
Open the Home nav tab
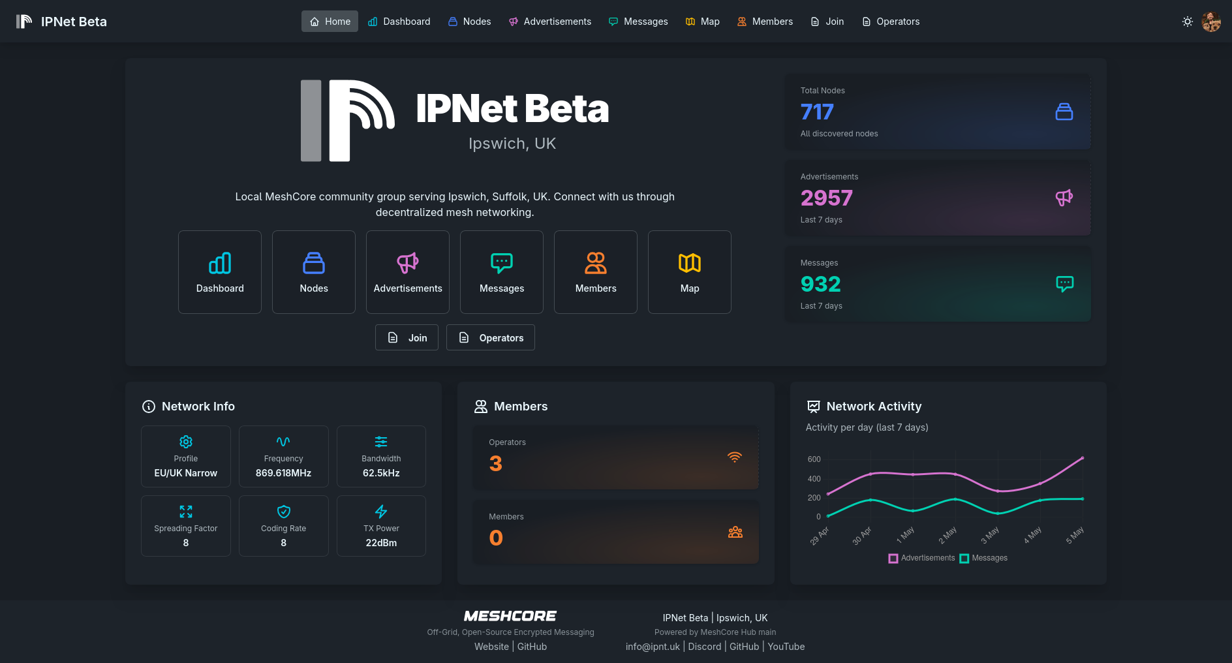point(330,22)
